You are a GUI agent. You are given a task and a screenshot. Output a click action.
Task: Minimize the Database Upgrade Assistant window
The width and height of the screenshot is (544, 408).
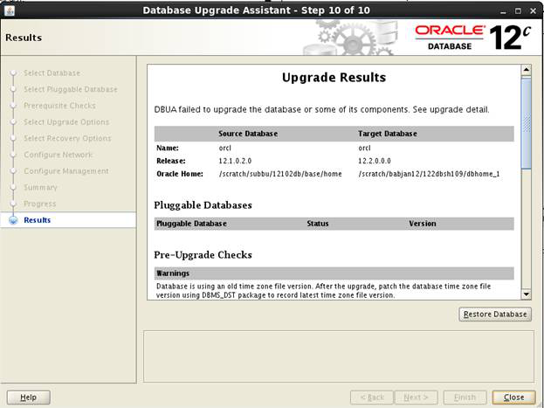[x=504, y=10]
